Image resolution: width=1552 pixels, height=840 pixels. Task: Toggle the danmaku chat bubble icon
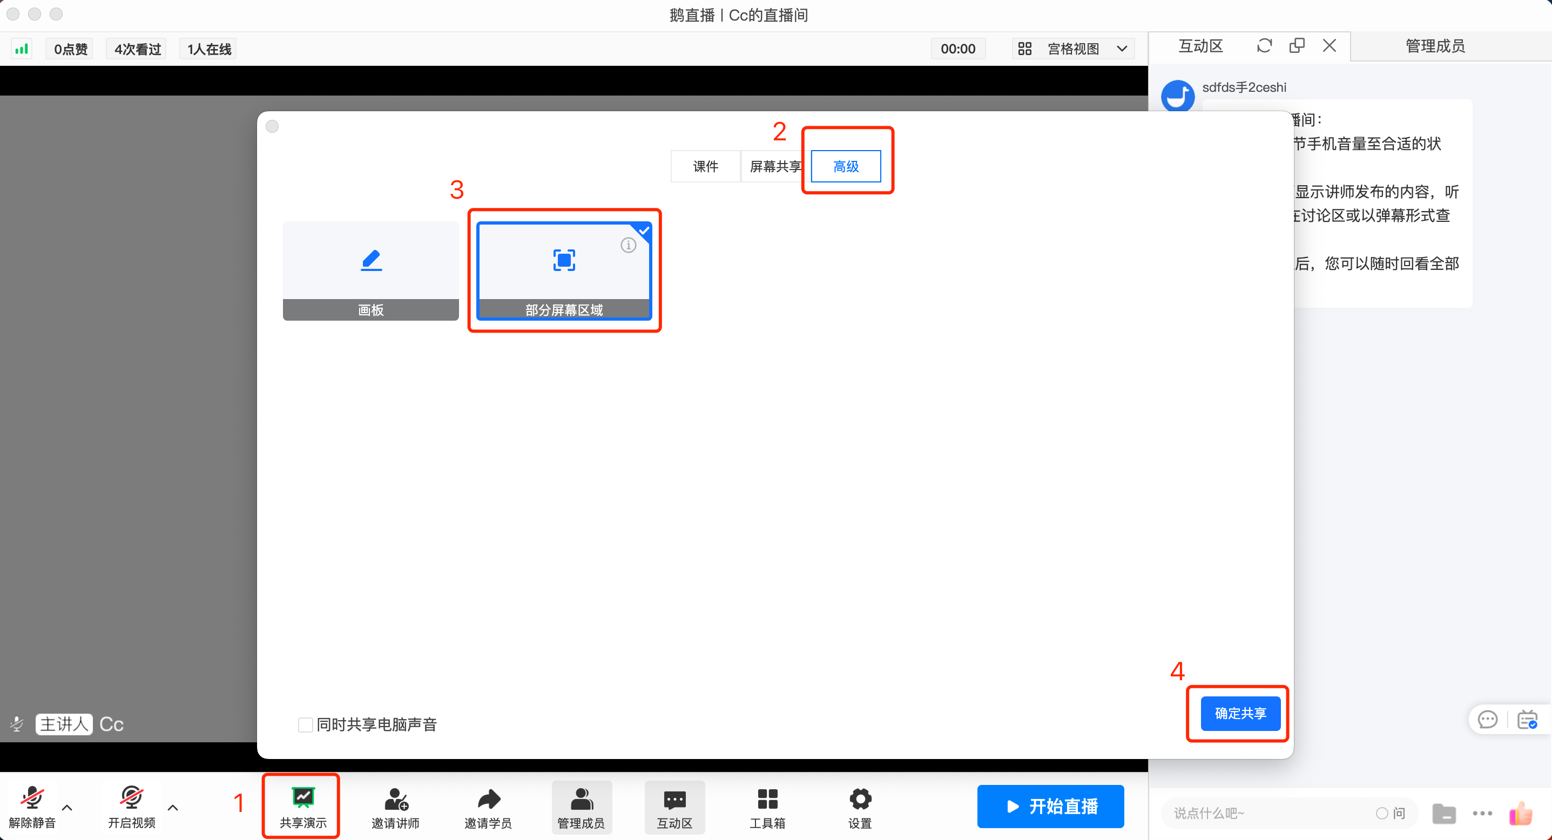coord(1488,719)
